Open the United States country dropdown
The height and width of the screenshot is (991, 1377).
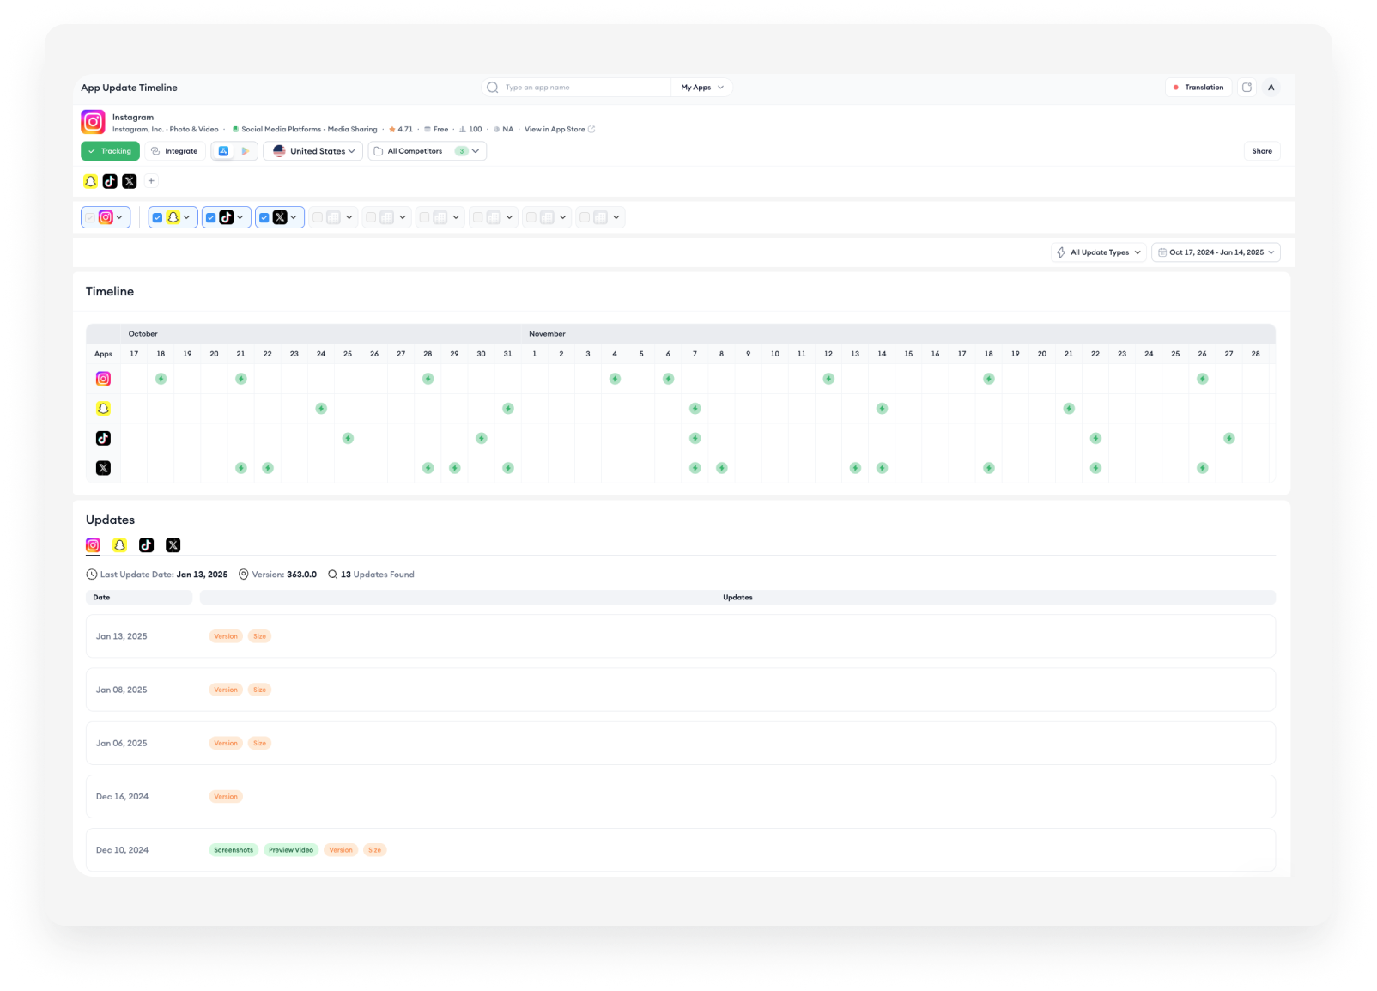312,151
